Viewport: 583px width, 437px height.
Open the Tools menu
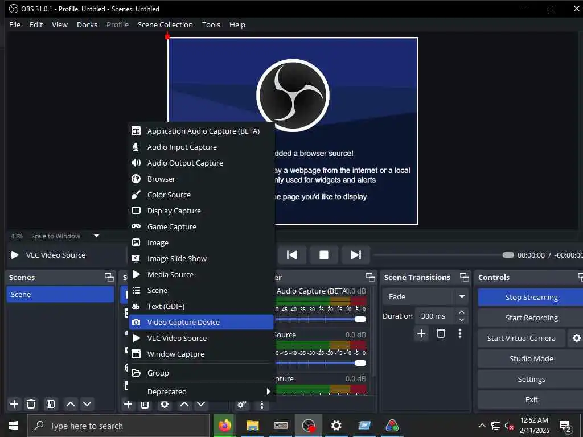(x=211, y=24)
